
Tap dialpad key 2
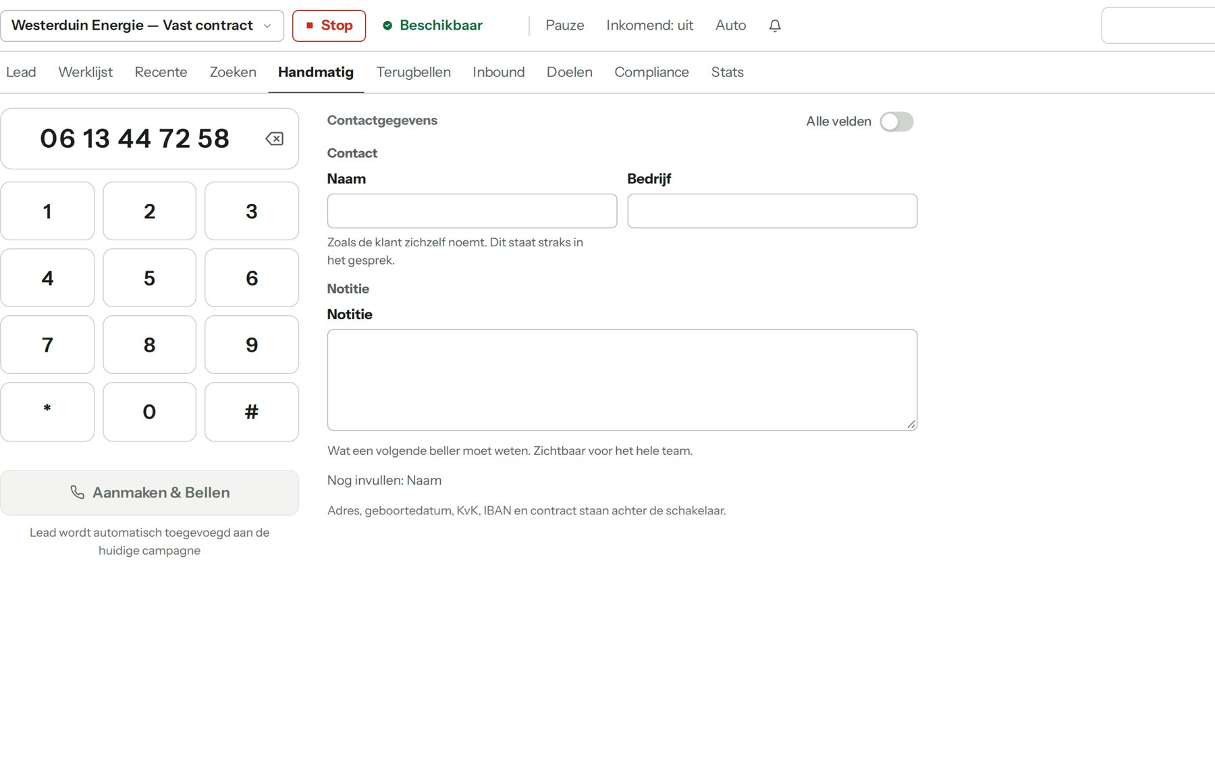(149, 211)
